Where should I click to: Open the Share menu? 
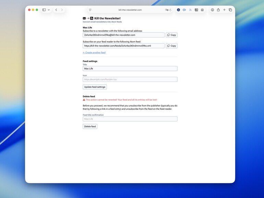(218, 10)
